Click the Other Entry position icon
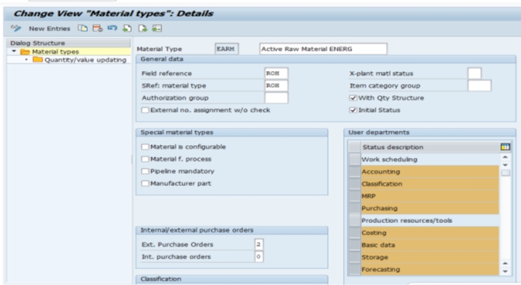The width and height of the screenshot is (521, 285). pyautogui.click(x=157, y=28)
